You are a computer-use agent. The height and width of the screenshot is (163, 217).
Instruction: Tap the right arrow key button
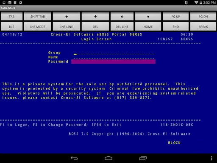(148, 17)
